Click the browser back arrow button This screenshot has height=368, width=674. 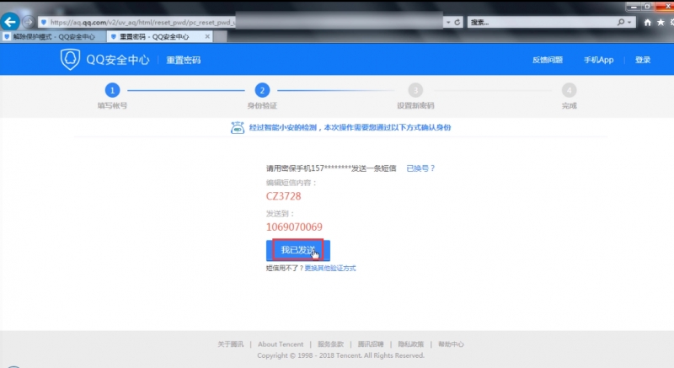[x=10, y=22]
